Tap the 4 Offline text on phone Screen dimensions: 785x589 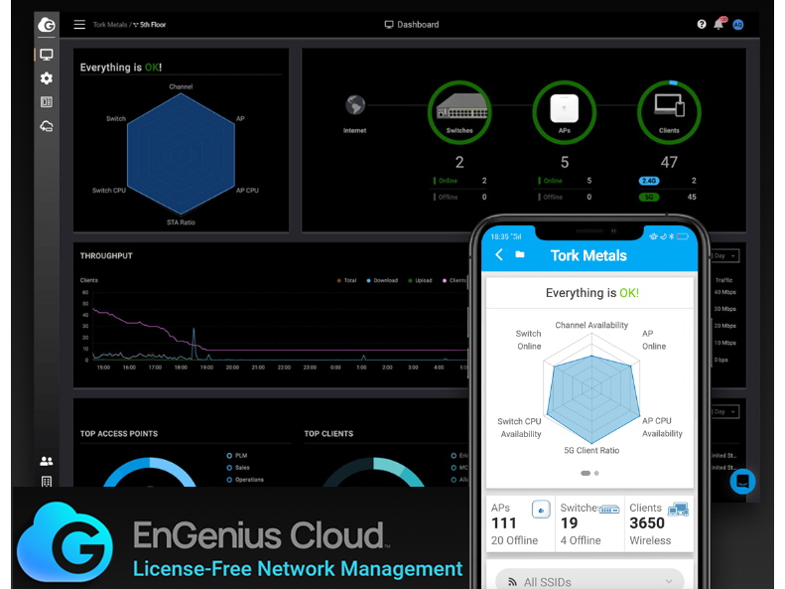[x=581, y=540]
